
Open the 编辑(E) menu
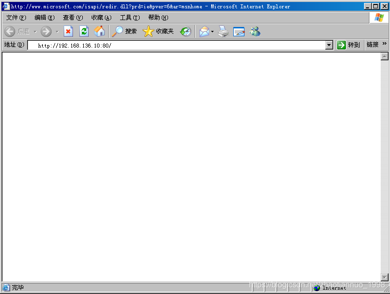44,18
